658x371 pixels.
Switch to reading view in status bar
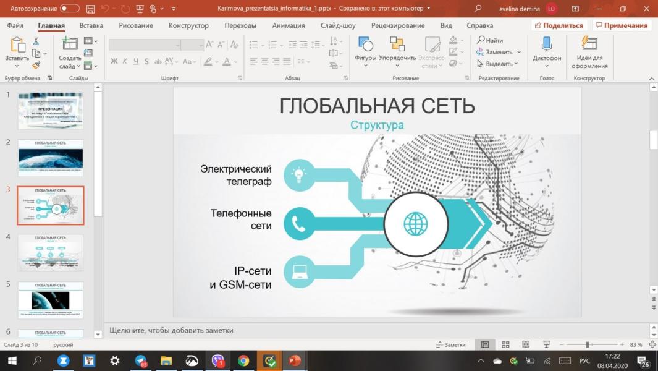click(x=526, y=344)
